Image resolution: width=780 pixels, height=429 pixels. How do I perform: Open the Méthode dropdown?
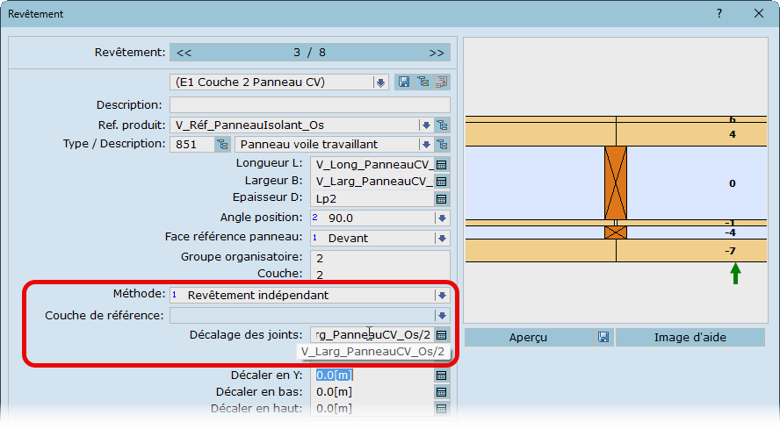442,296
